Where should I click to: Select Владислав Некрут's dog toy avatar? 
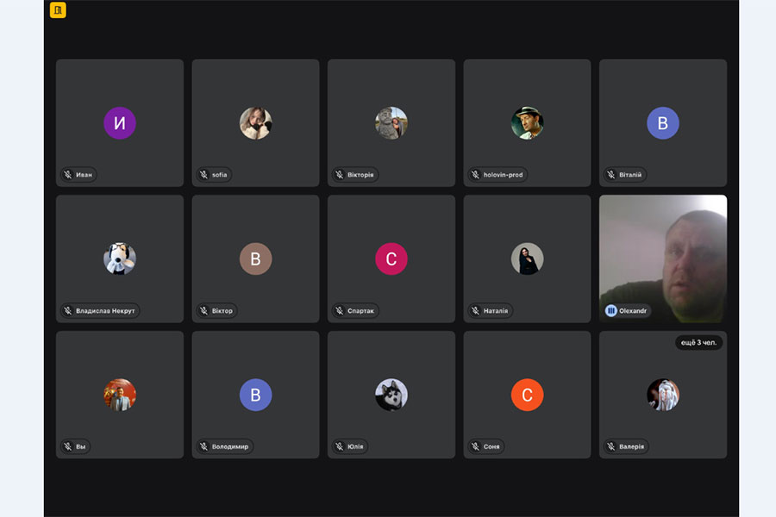tap(120, 258)
